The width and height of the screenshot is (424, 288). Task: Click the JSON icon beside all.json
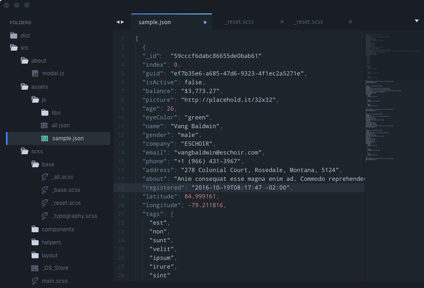(x=44, y=125)
